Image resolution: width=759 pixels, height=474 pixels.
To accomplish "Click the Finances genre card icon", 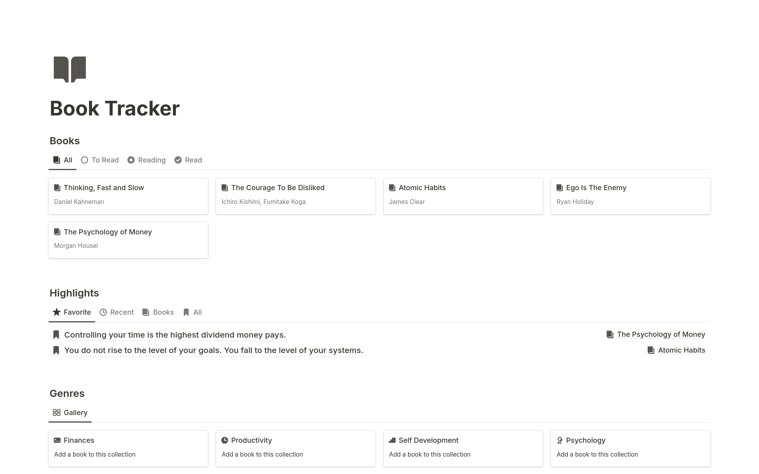I will pyautogui.click(x=57, y=440).
